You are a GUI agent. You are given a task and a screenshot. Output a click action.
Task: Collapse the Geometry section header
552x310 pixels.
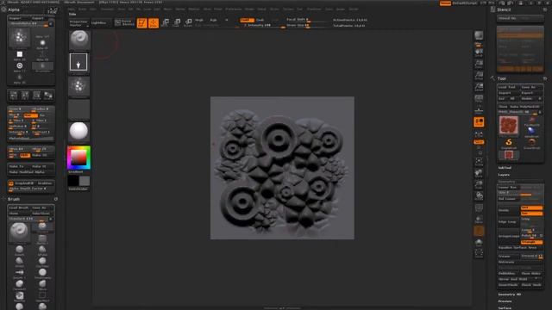507,182
